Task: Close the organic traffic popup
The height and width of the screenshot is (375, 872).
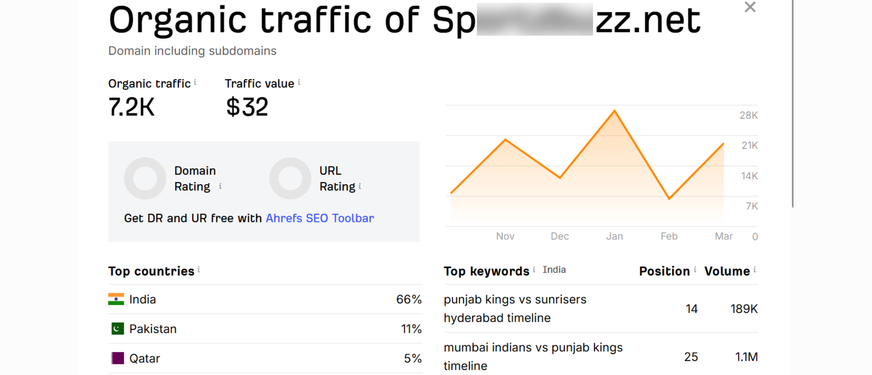Action: pyautogui.click(x=750, y=7)
